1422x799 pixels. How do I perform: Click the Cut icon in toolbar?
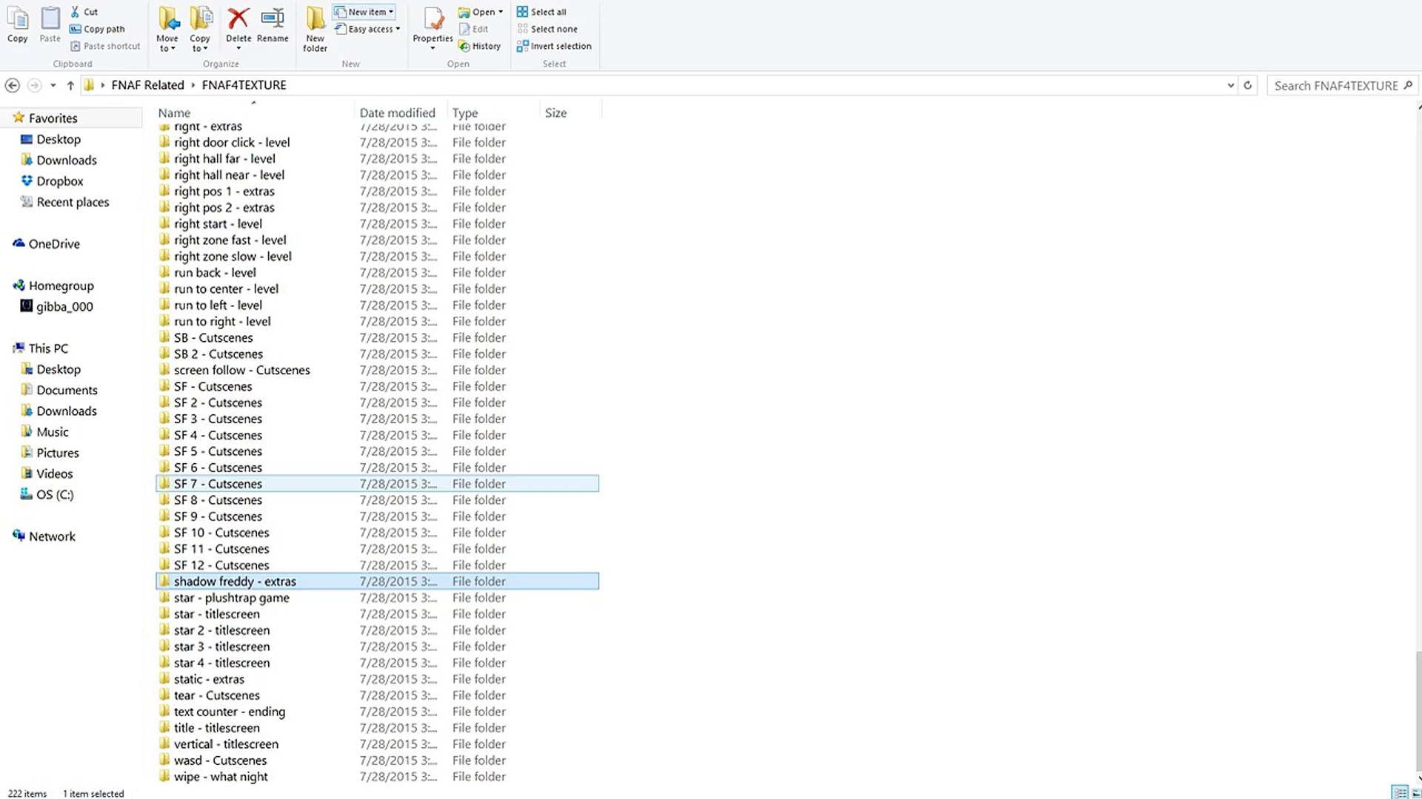76,12
